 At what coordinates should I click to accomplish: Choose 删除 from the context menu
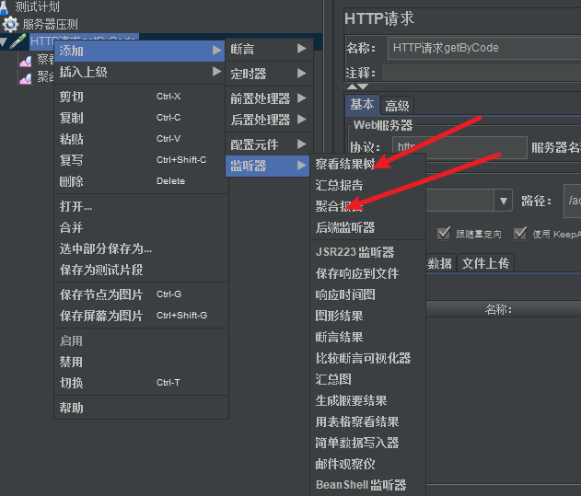pyautogui.click(x=141, y=181)
